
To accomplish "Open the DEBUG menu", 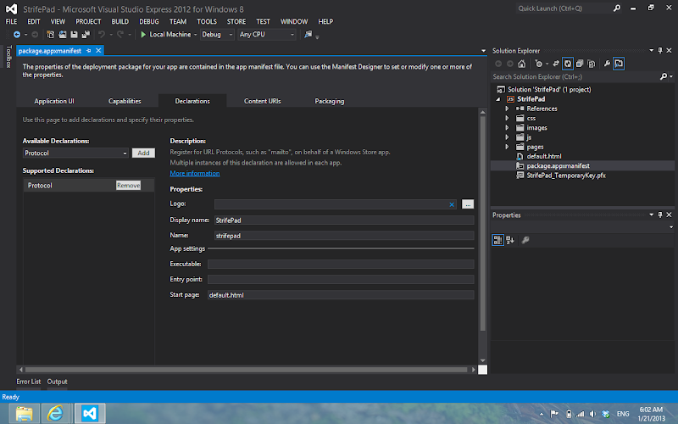I will pos(149,21).
